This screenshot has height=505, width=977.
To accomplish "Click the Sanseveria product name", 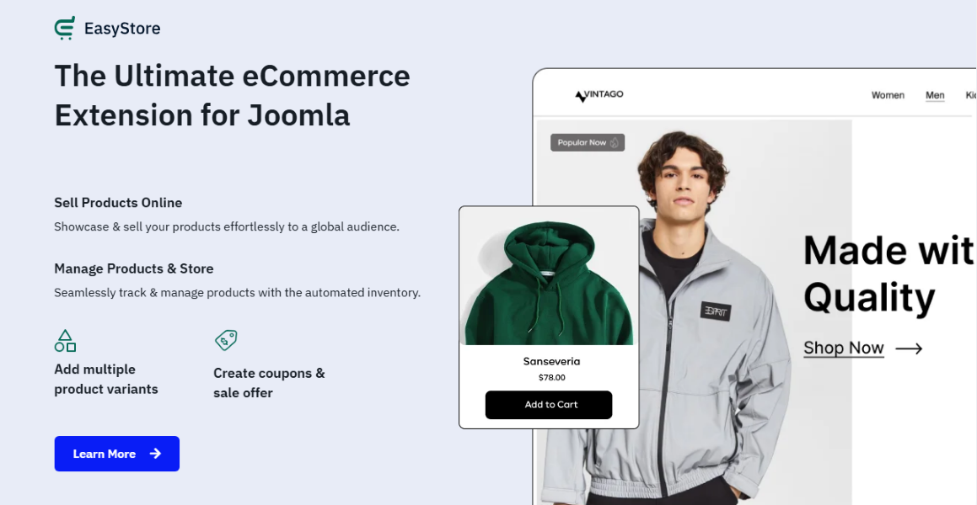I will (551, 361).
